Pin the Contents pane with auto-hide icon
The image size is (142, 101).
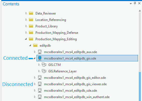click(x=135, y=3)
